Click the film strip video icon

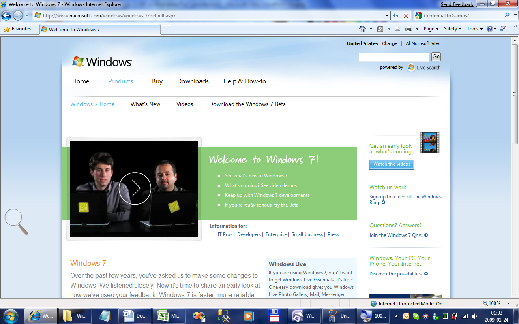click(x=429, y=142)
